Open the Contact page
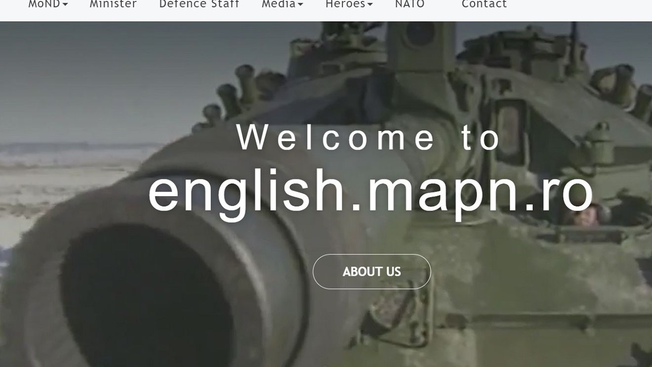This screenshot has width=652, height=367. 484,4
